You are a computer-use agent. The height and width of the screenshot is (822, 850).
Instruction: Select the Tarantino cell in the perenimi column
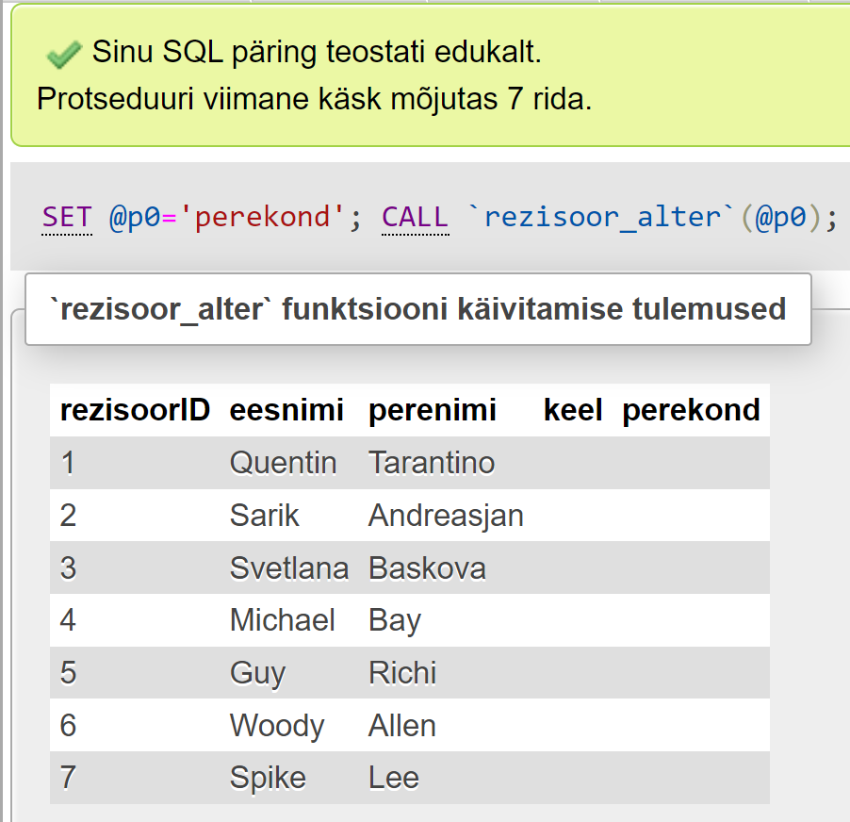[x=432, y=463]
